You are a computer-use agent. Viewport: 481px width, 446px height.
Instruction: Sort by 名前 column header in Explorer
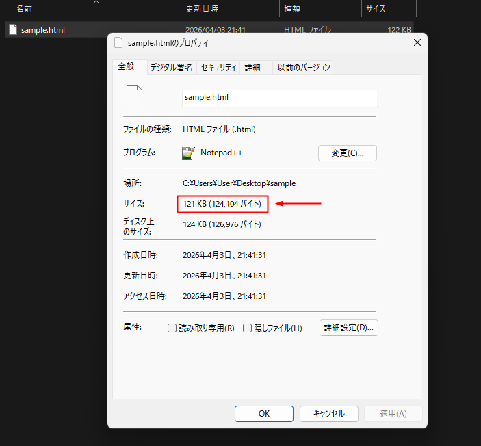tap(24, 9)
